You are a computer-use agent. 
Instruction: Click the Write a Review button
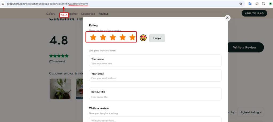(244, 47)
